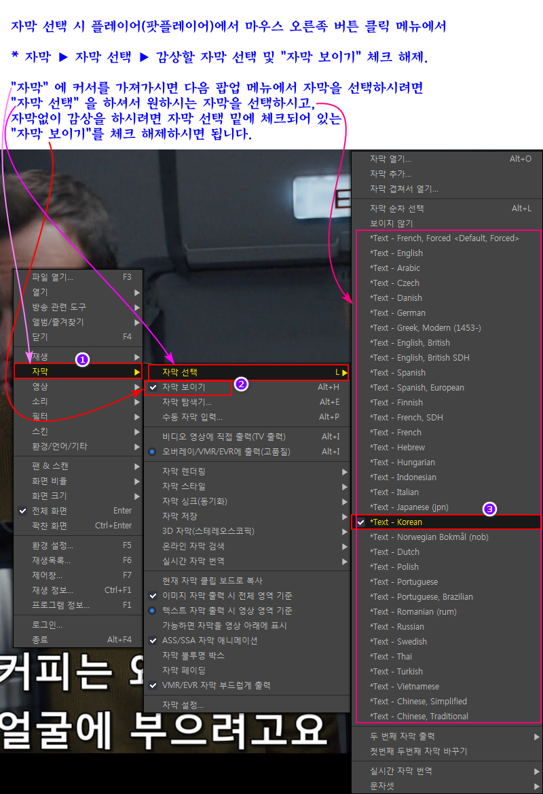Select 오버레이/VMR/EVR에 출력(고품질) radio option
Screen dimensions: 543x794
(247, 451)
